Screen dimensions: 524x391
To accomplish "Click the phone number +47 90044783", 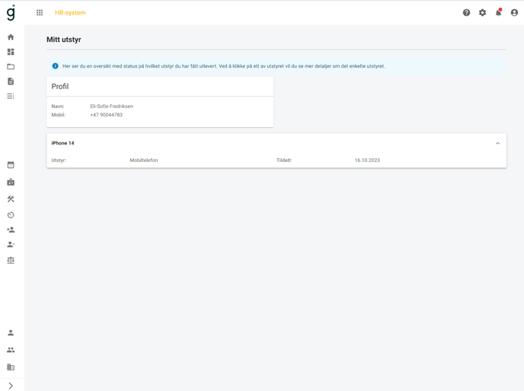I will click(x=107, y=115).
